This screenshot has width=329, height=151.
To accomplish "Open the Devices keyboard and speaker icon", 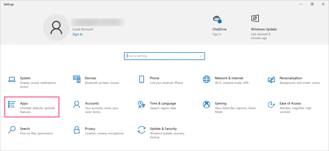I will click(77, 79).
